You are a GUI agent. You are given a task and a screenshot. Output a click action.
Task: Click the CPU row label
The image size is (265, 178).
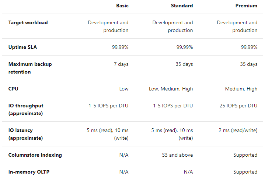click(13, 89)
